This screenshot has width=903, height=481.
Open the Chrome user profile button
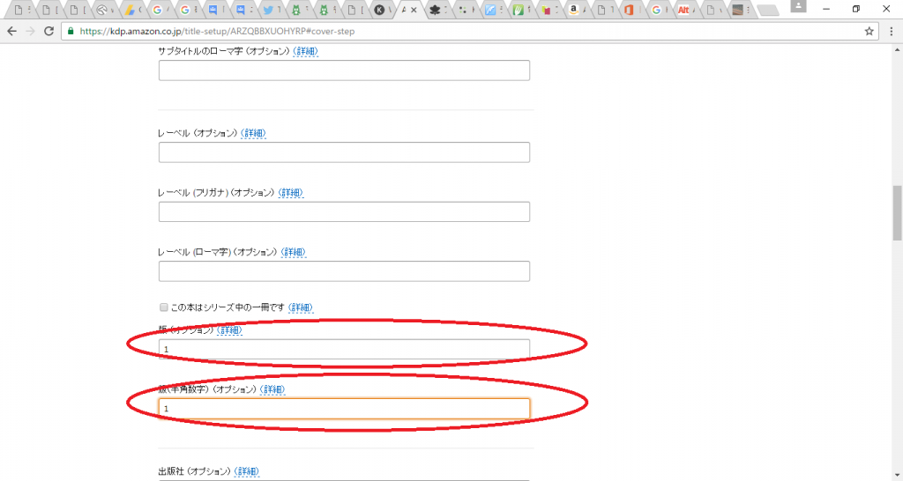(798, 6)
